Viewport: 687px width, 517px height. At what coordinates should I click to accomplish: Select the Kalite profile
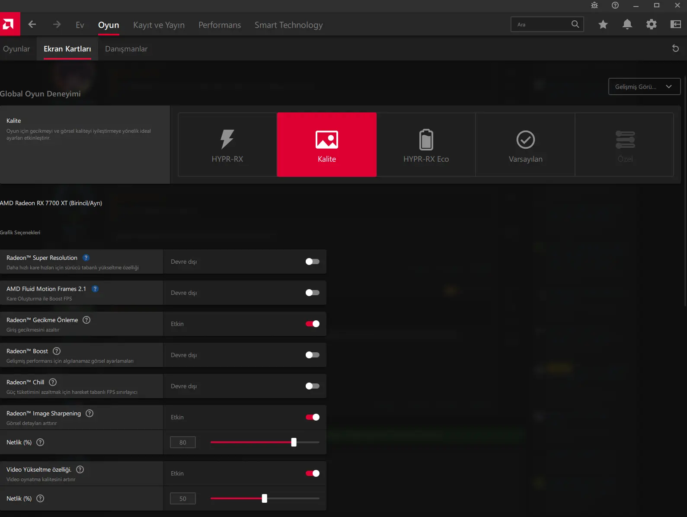pos(327,144)
